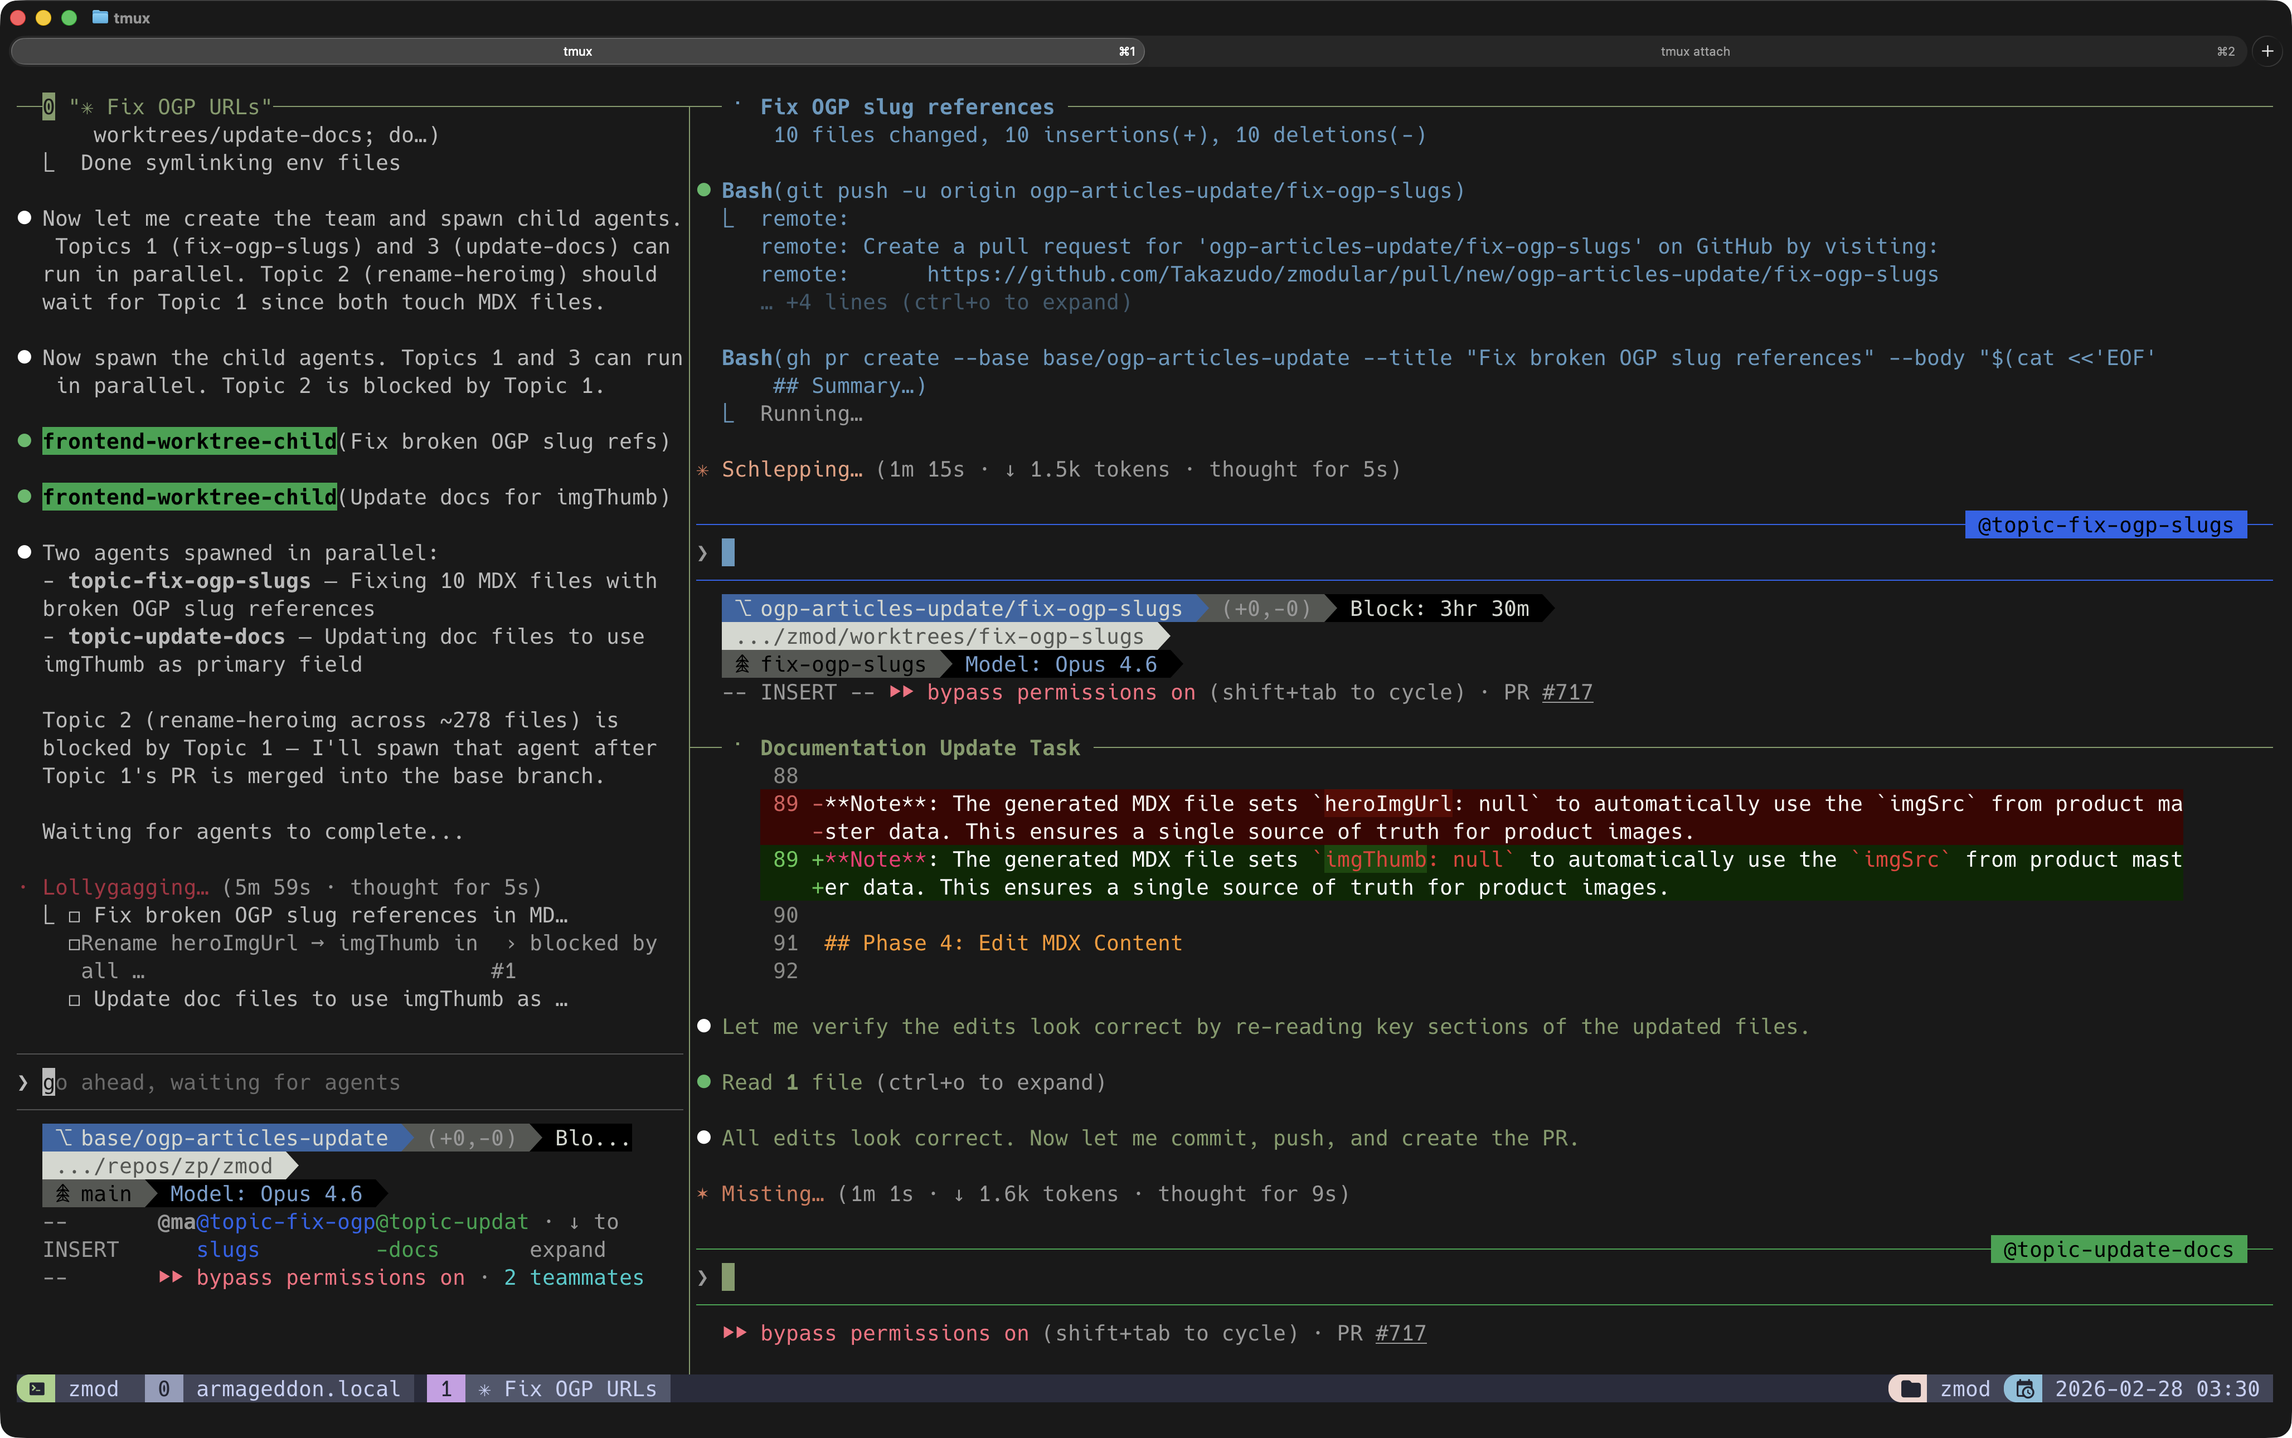Click the worktree icon before ogp-articles-update/fix-ogp-slugs
Viewport: 2292px width, 1438px height.
coord(744,609)
